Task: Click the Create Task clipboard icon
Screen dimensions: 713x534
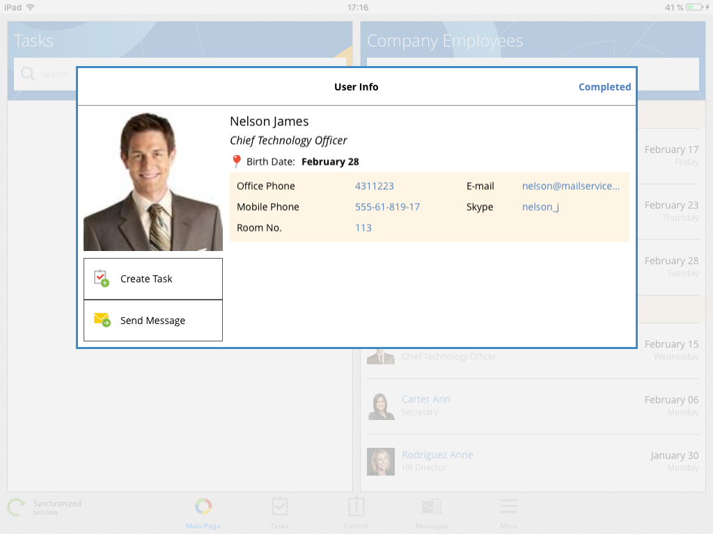Action: 102,279
